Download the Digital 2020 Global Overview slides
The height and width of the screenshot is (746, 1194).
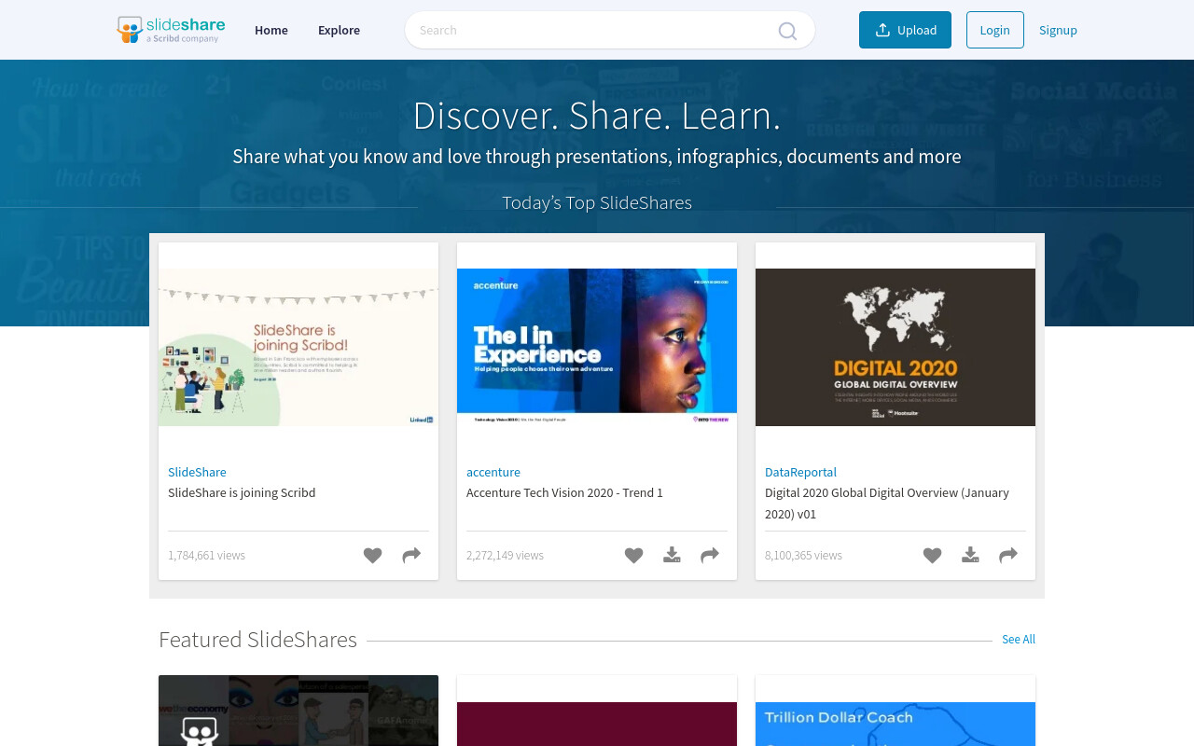coord(970,555)
